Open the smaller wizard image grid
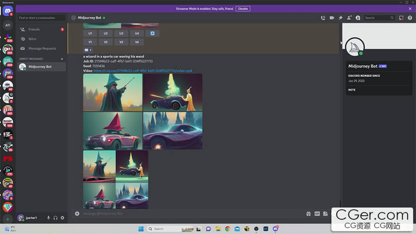The height and width of the screenshot is (234, 416). (116, 180)
